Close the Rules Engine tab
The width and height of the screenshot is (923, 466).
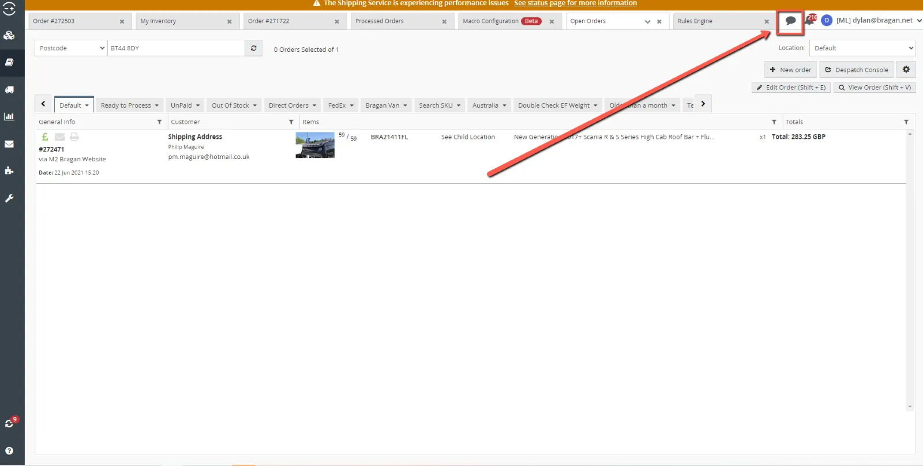[x=767, y=22]
